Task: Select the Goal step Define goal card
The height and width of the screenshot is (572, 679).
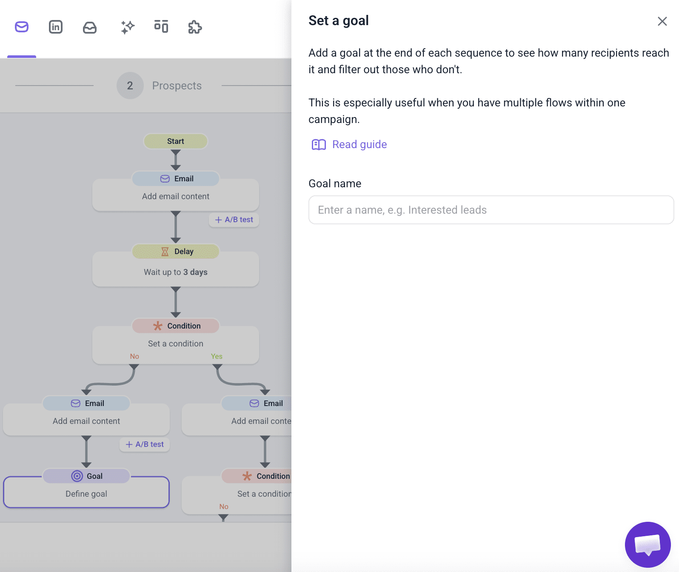Action: [x=86, y=493]
